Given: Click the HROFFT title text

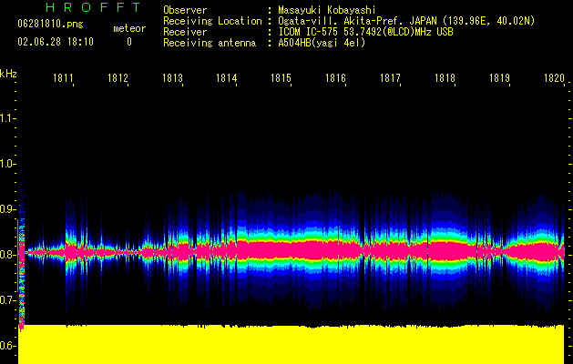Looking at the screenshot, I should (93, 7).
